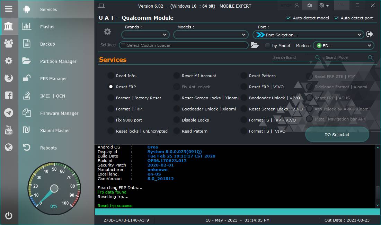Open the hamburger menu icon
Viewport: 381px width, 225px height.
[9, 9]
